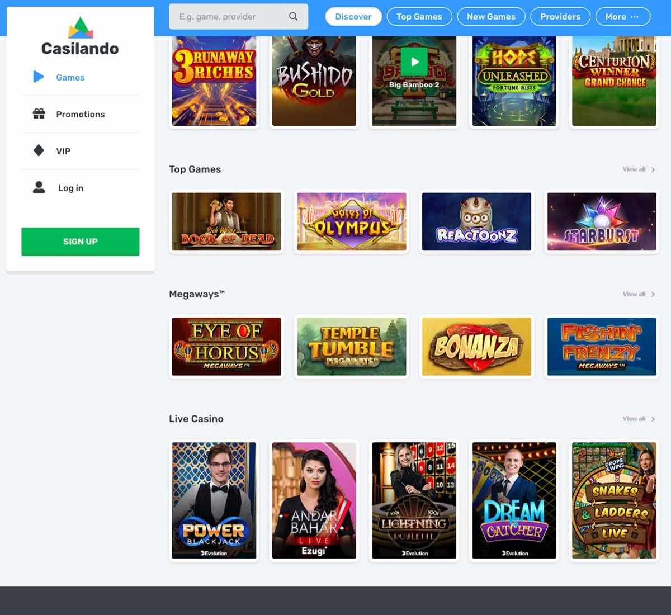Screen dimensions: 671x615
Task: Expand Live Casino section via View all chevron
Action: click(x=652, y=418)
